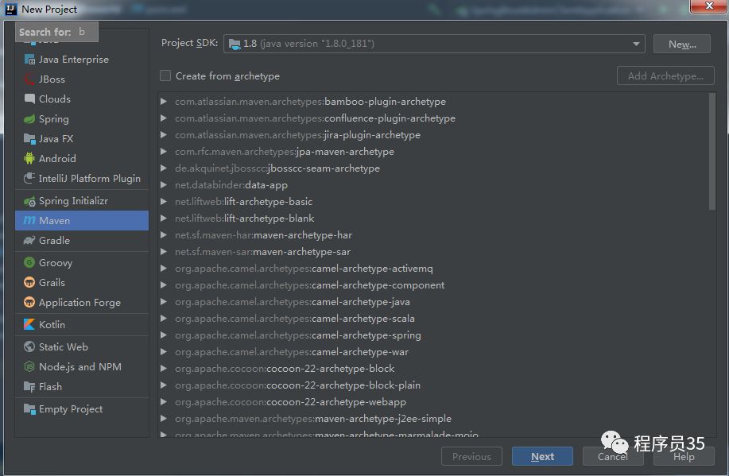
Task: Select the Java Enterprise project type
Action: pyautogui.click(x=82, y=60)
